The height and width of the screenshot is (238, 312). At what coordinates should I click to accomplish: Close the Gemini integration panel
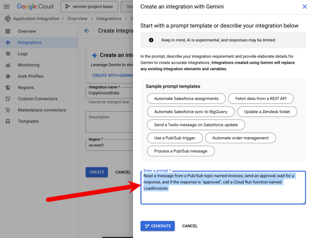click(304, 7)
